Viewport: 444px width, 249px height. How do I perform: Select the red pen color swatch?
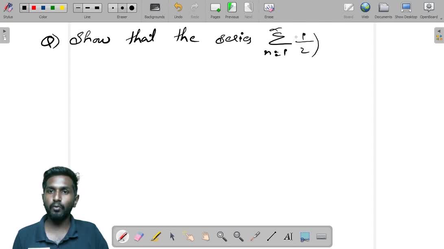click(x=34, y=8)
